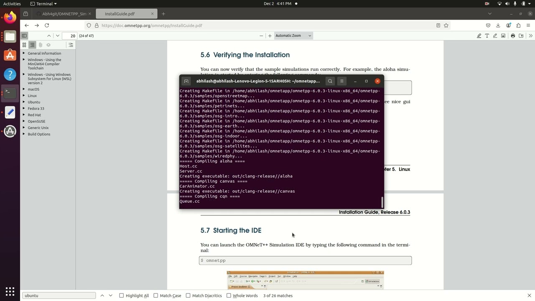The width and height of the screenshot is (535, 301).
Task: Click the terminal window scrollbar
Action: (382, 202)
